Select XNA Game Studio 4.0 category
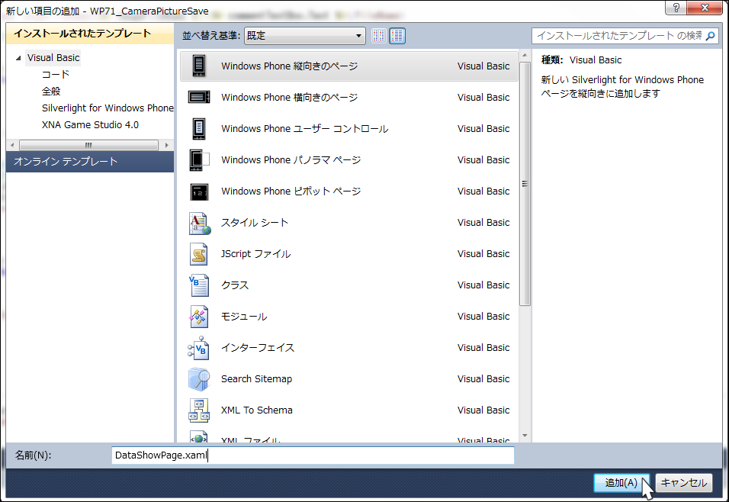729x502 pixels. 90,124
